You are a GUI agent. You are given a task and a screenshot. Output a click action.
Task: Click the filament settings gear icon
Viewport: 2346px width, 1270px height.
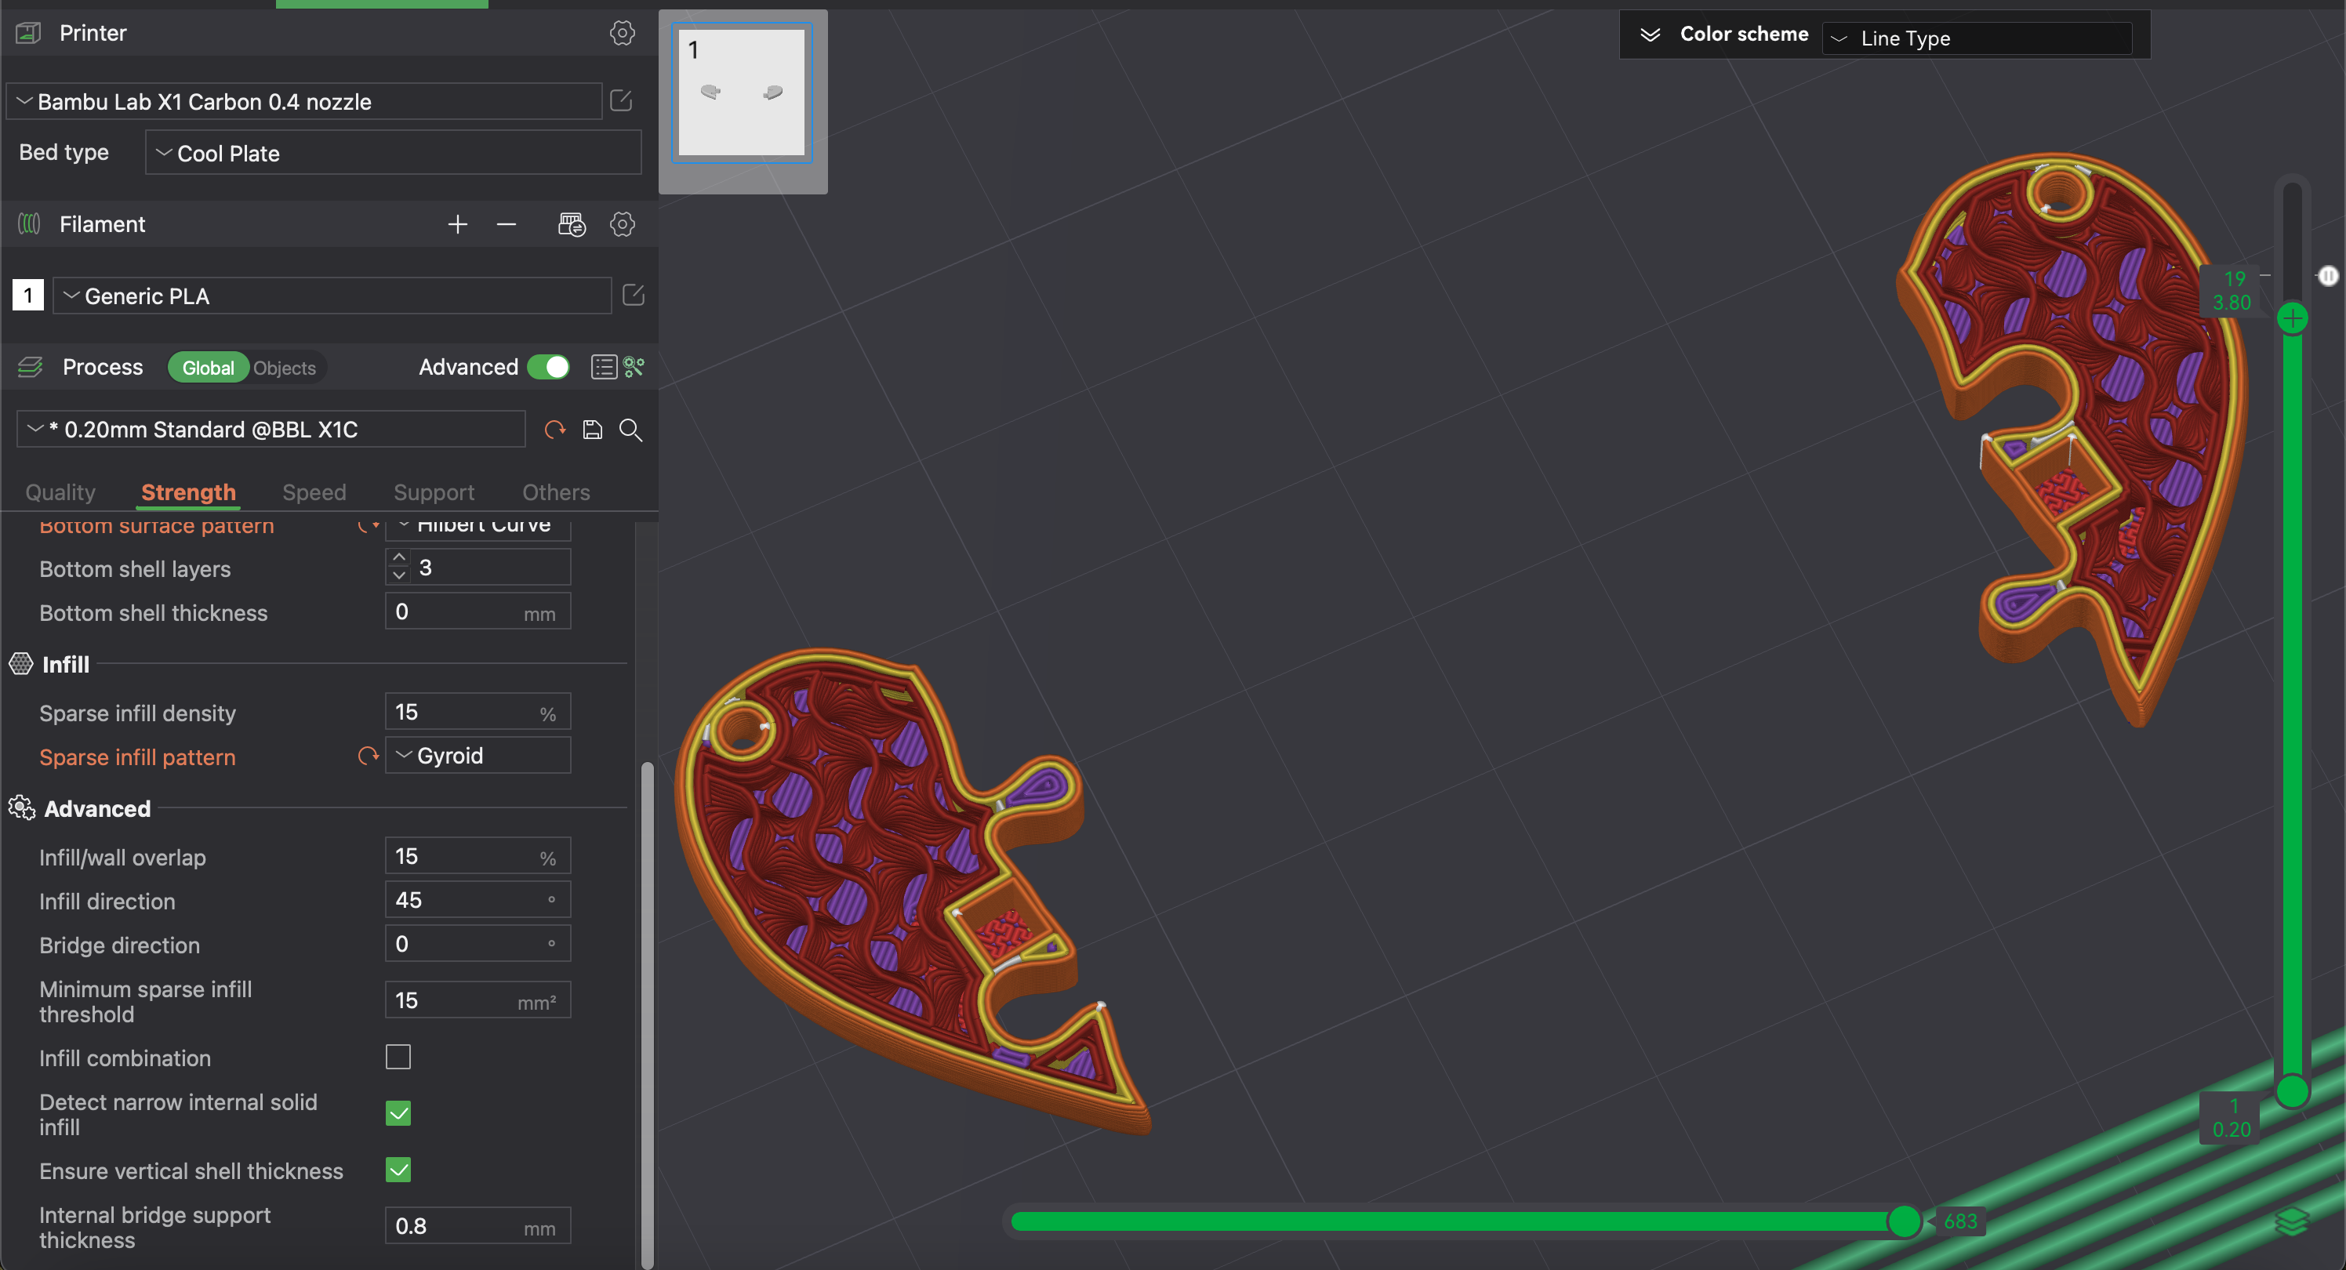tap(623, 223)
